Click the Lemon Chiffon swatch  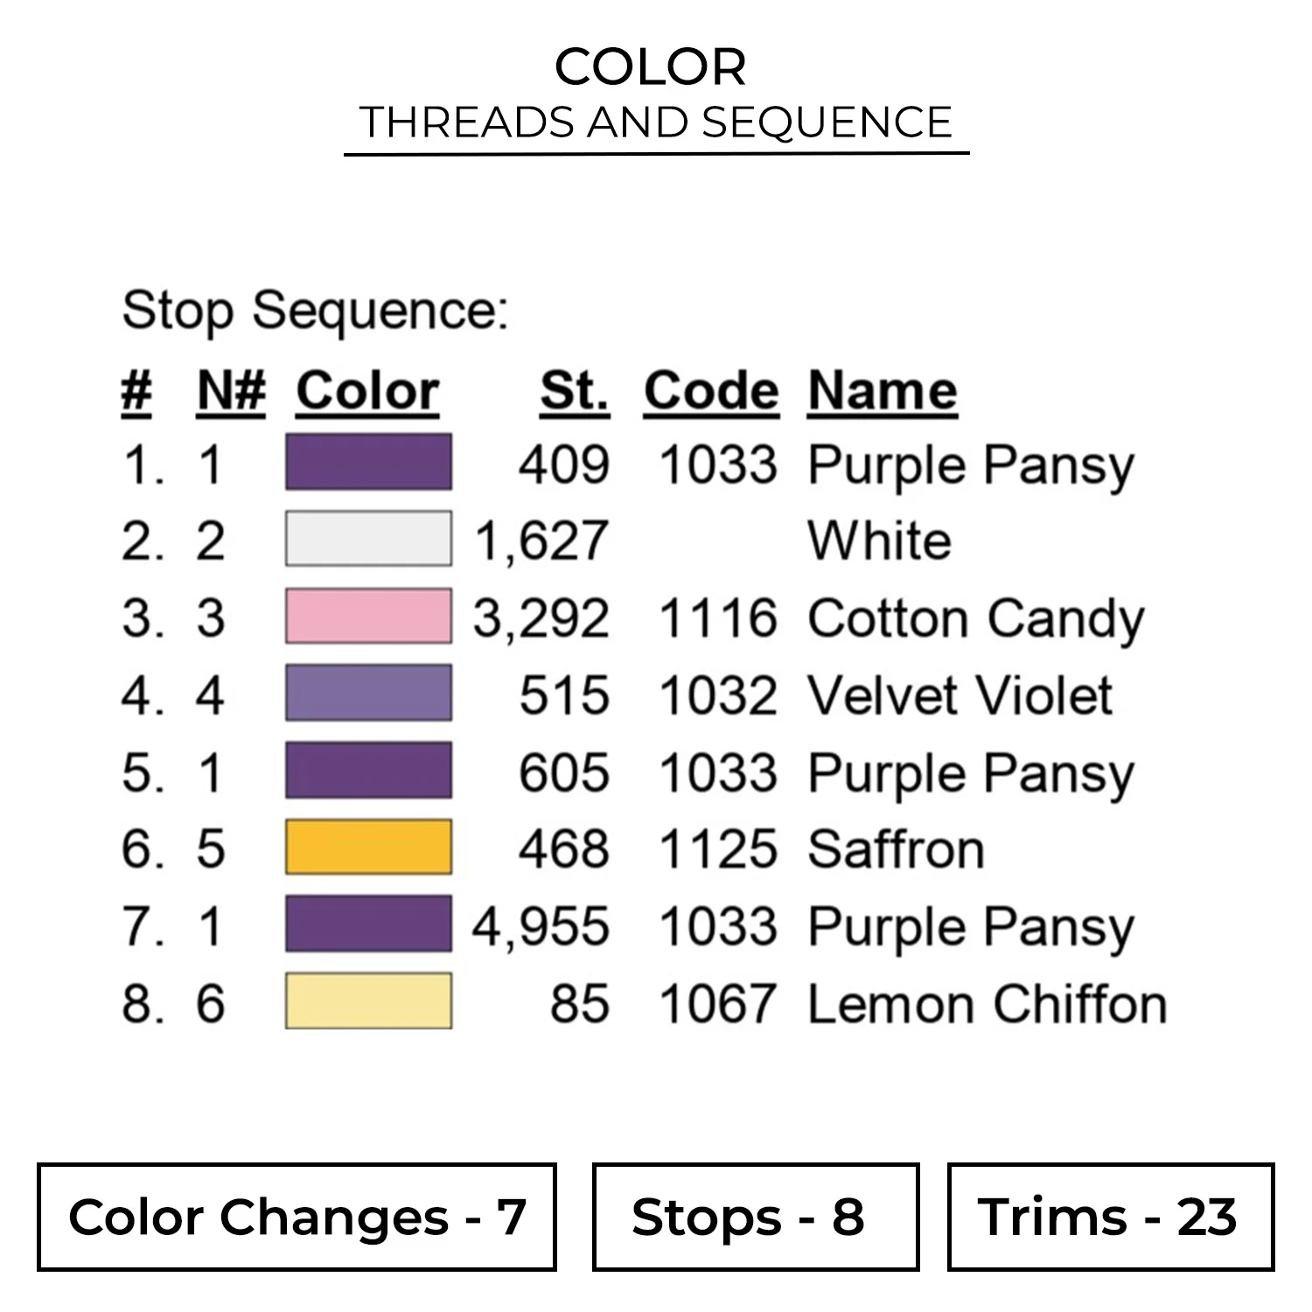pyautogui.click(x=368, y=1001)
